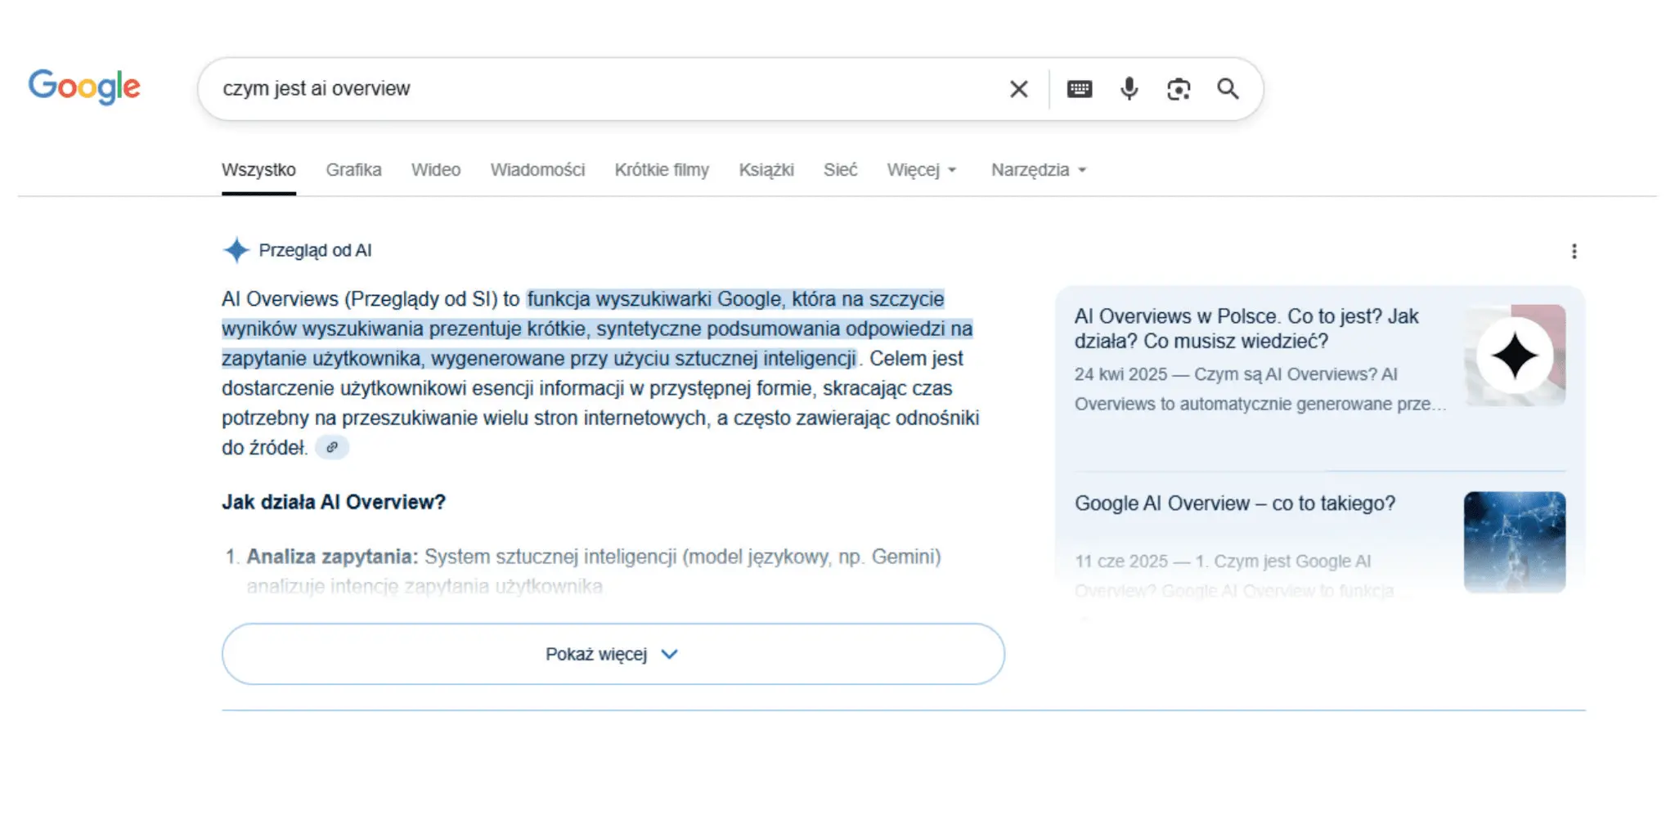Open 'Google AI Overview – co to takiego?' link
Viewport: 1675px width, 819px height.
(x=1234, y=503)
